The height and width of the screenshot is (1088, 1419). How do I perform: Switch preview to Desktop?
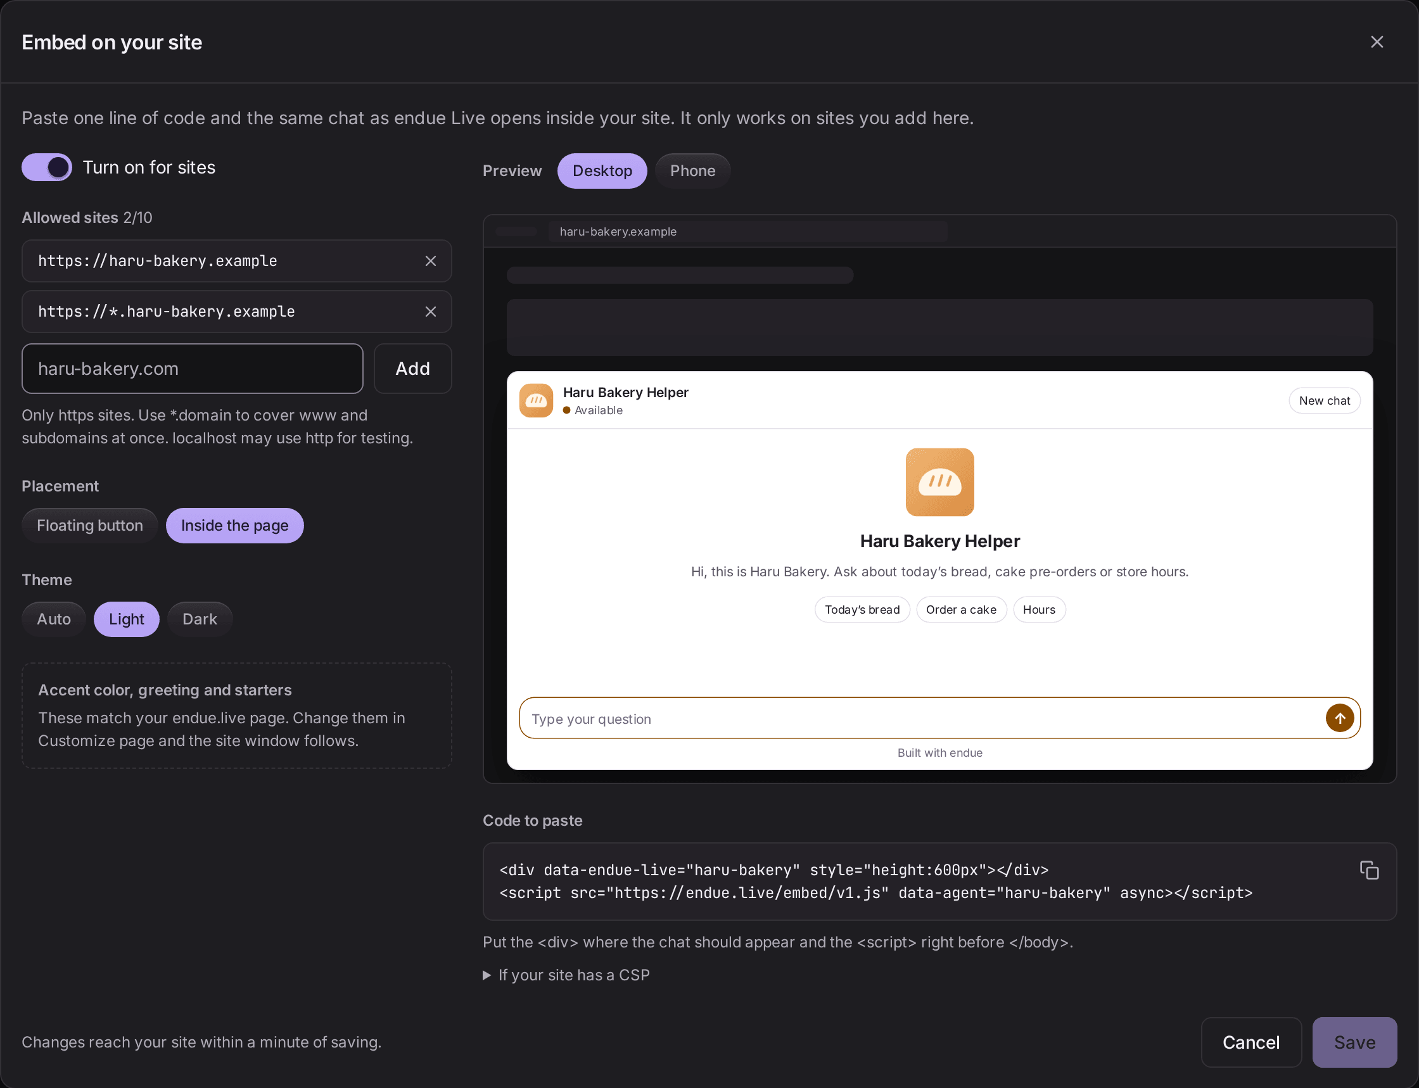pos(602,171)
